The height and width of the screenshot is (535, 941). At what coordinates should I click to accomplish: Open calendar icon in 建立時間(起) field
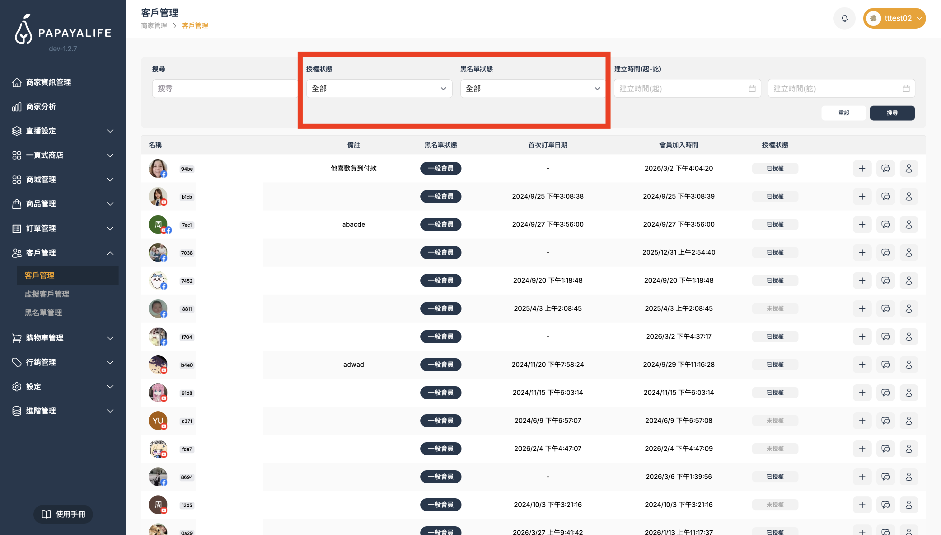click(x=752, y=88)
